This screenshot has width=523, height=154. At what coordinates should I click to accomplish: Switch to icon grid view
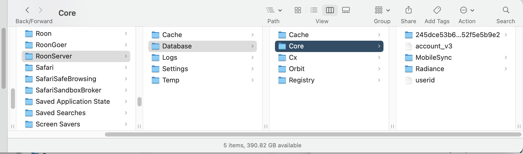click(x=298, y=10)
